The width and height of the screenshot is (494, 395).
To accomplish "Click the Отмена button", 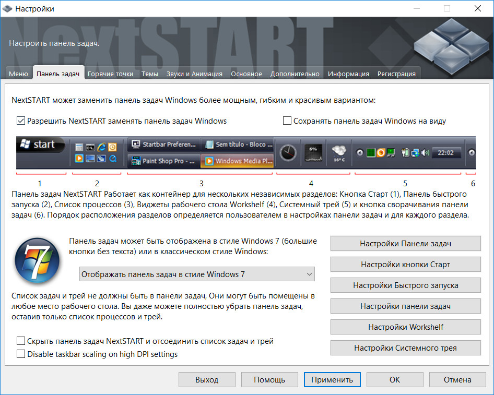I will (x=457, y=379).
